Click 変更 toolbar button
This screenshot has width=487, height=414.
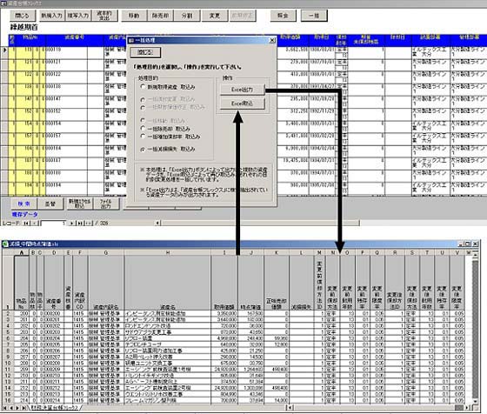(214, 15)
